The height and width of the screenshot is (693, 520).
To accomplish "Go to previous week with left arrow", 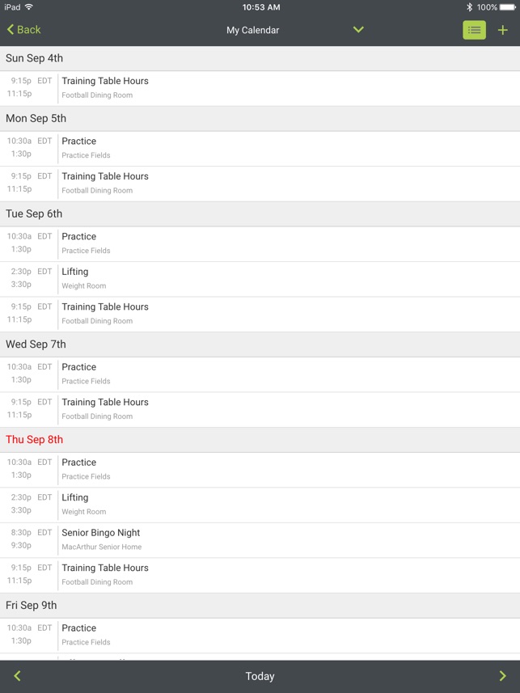I will 17,676.
